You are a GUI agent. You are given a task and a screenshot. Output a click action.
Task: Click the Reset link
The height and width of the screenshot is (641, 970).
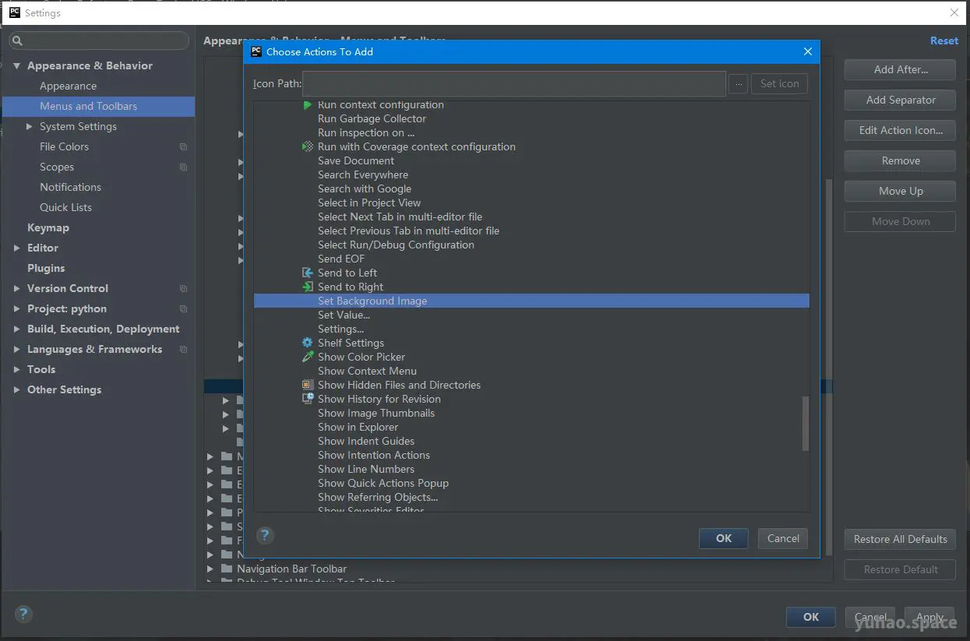[944, 41]
